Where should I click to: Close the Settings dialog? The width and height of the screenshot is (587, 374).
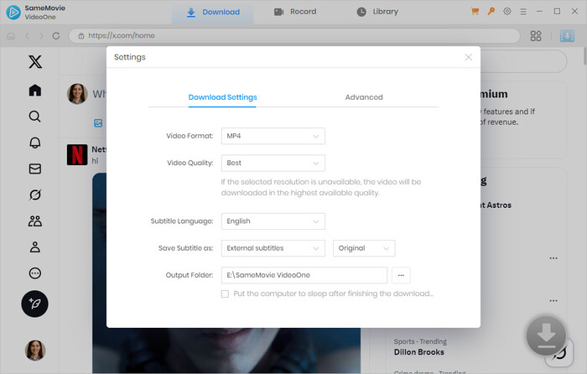[468, 57]
